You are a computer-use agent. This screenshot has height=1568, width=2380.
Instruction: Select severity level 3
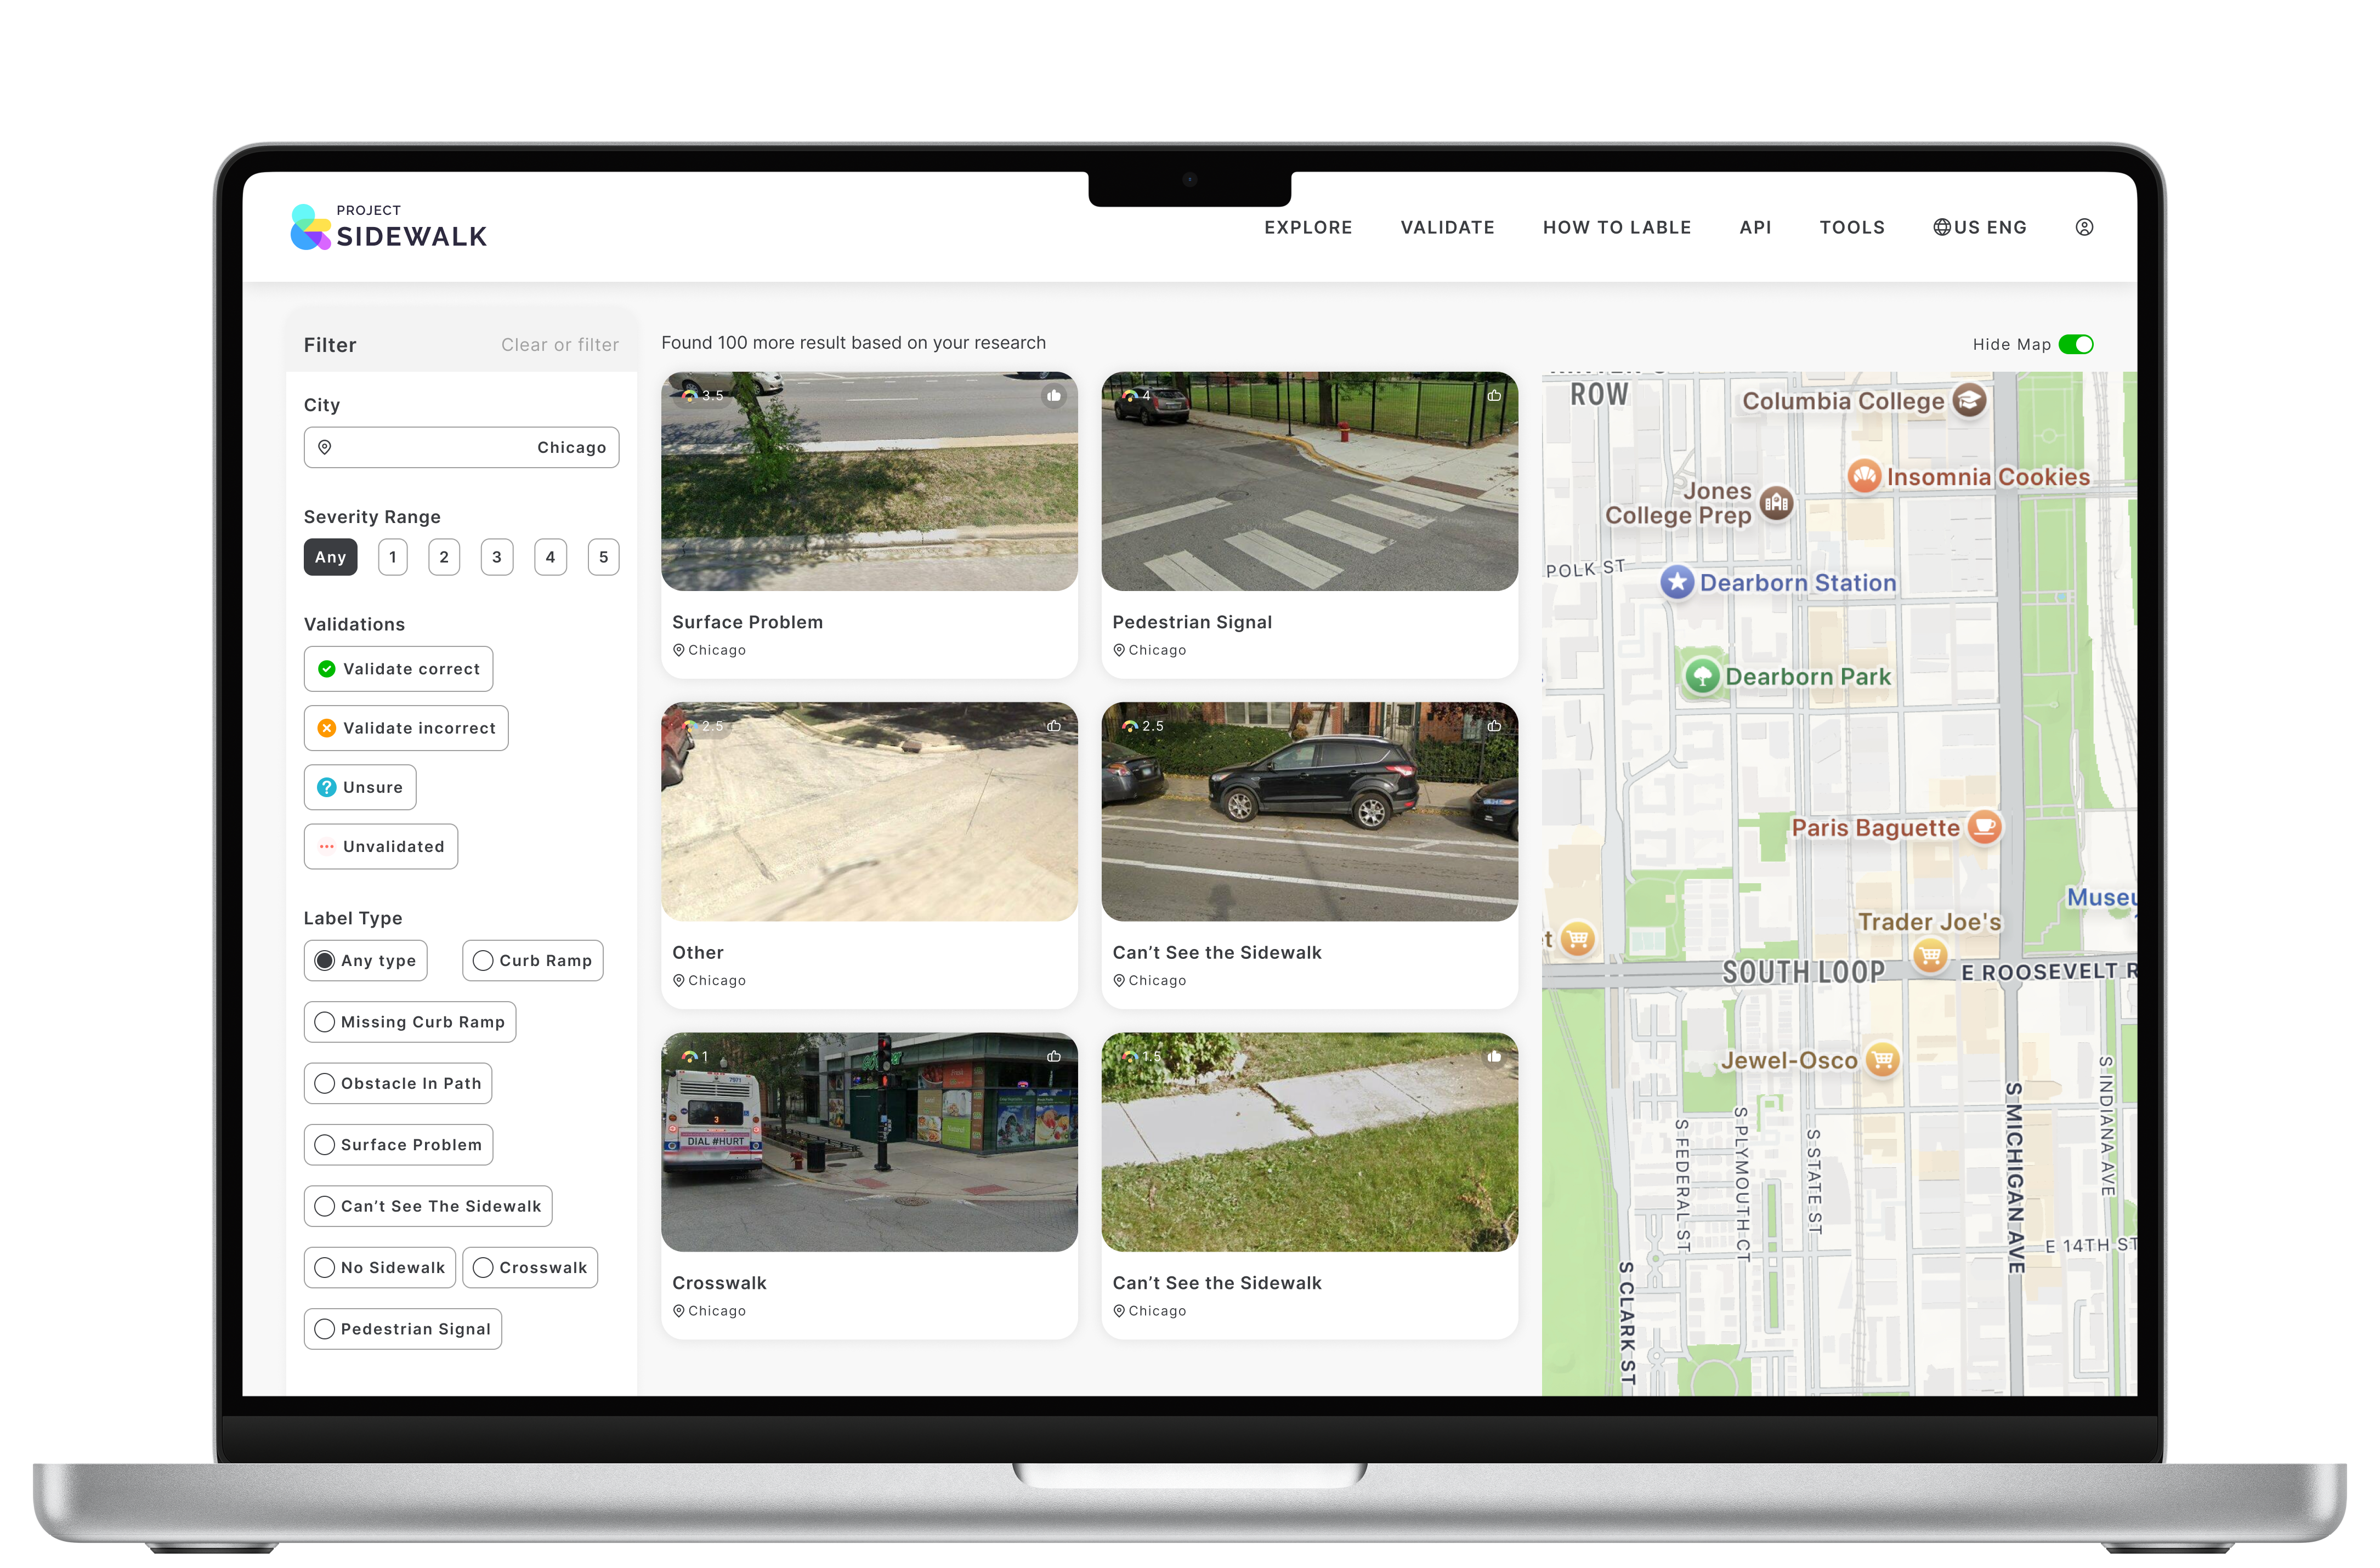[496, 557]
